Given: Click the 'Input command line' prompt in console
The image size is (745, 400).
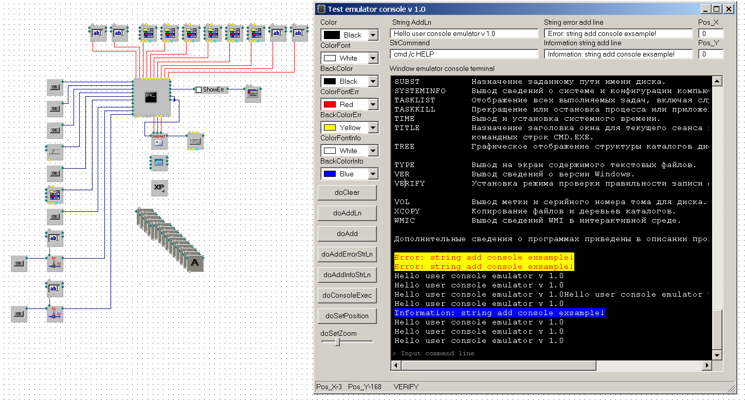Looking at the screenshot, I should [x=433, y=353].
